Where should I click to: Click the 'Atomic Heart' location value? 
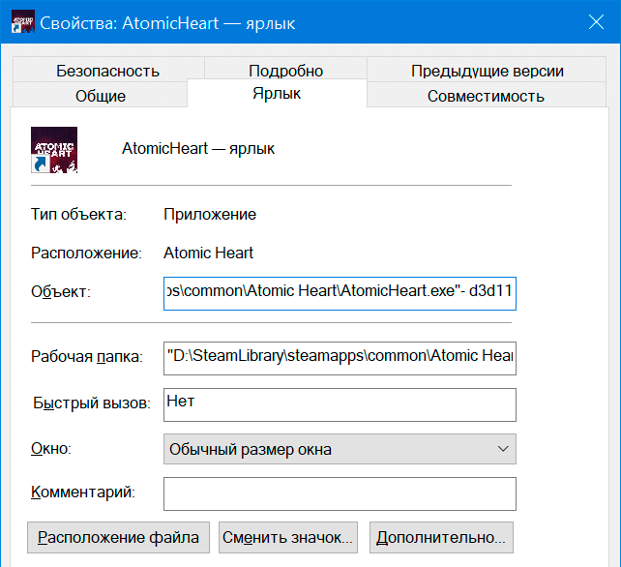click(208, 253)
